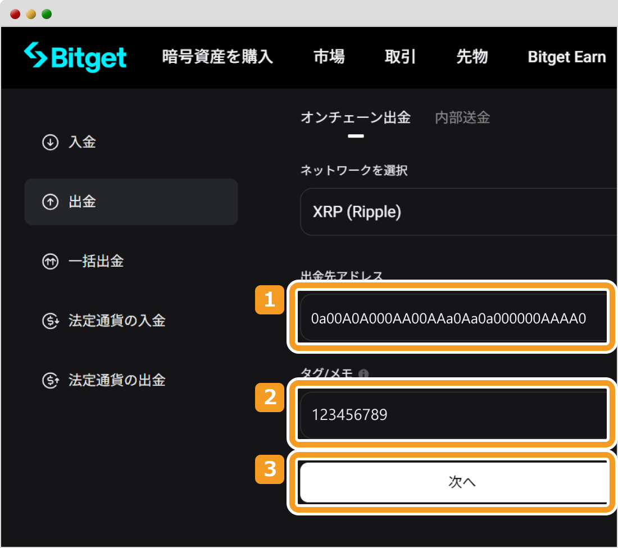Viewport: 618px width, 548px height.
Task: Open the 取引 menu
Action: coord(399,57)
